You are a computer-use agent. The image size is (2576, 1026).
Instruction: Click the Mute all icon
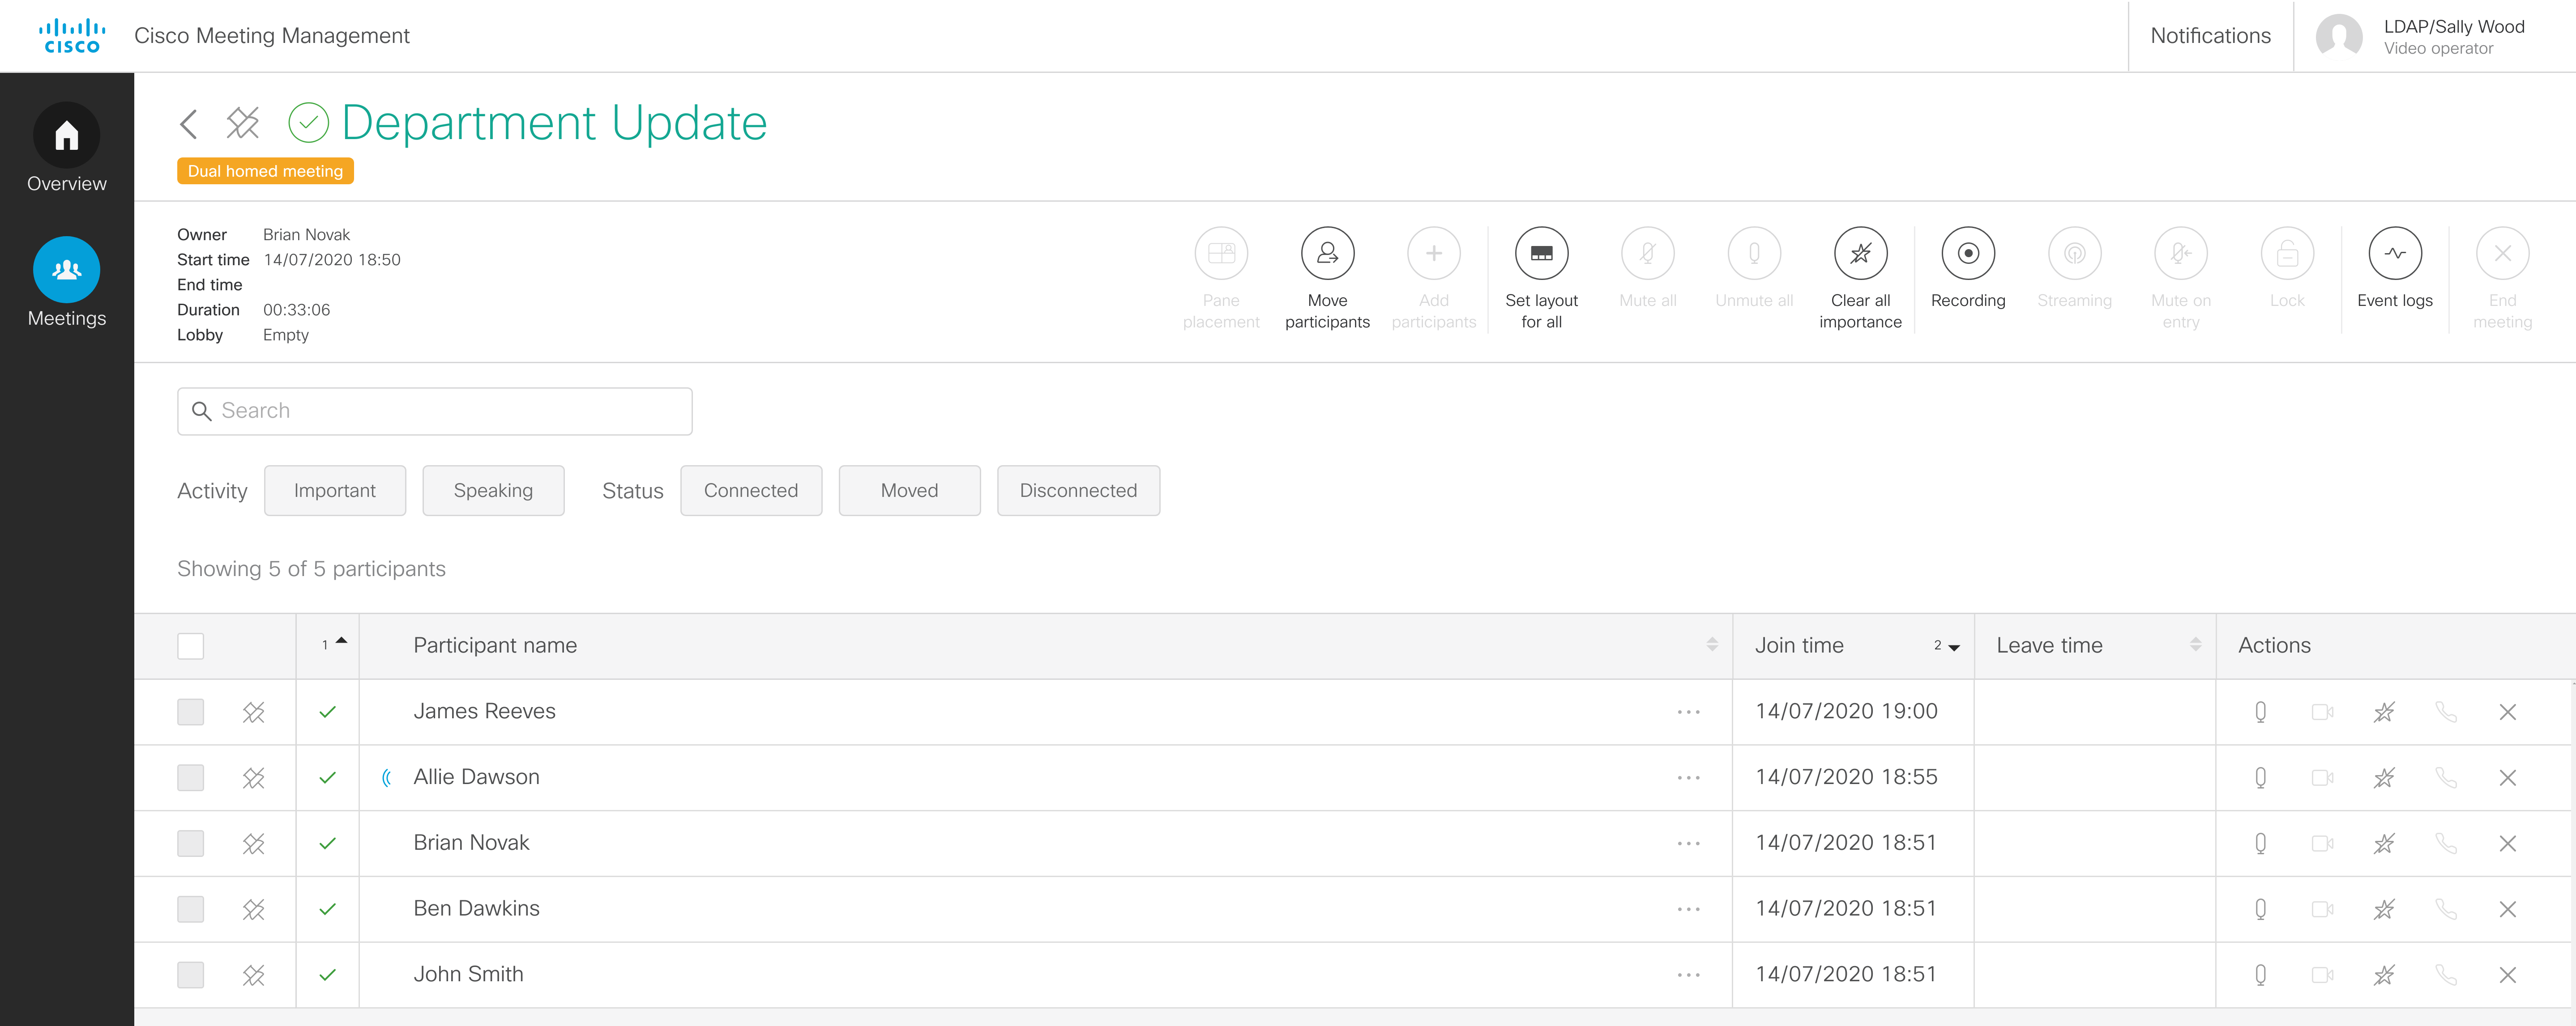(1647, 254)
